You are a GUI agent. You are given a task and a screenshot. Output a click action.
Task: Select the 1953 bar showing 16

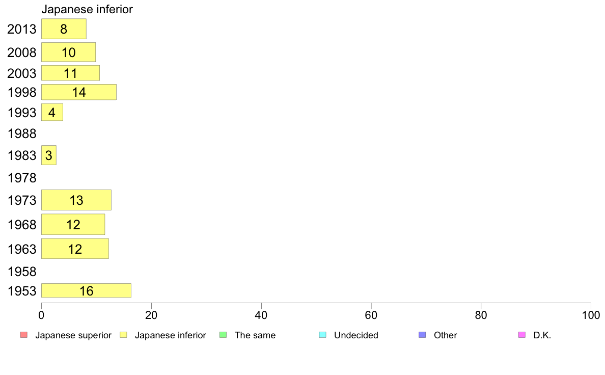86,290
